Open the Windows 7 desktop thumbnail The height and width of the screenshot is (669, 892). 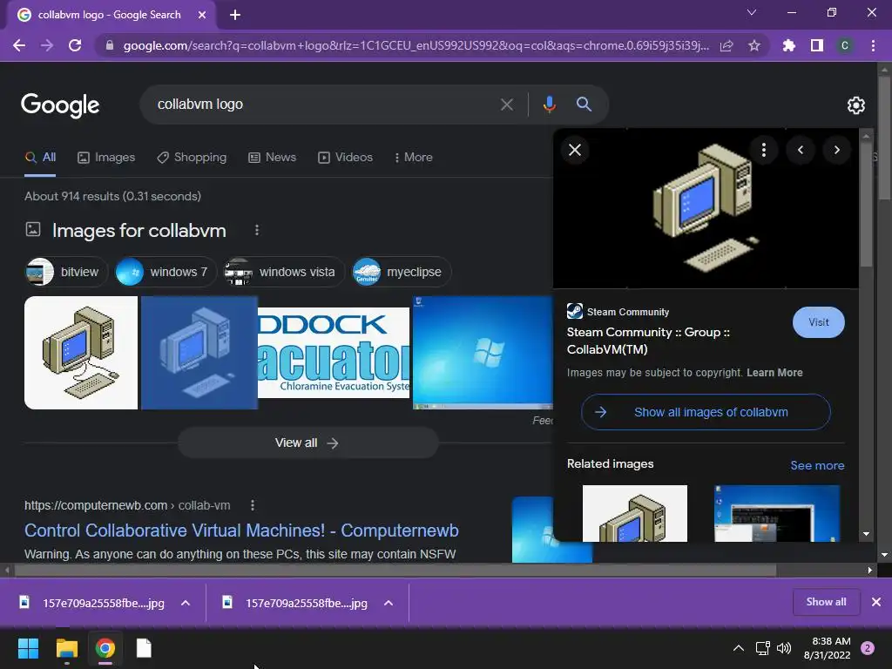click(483, 353)
